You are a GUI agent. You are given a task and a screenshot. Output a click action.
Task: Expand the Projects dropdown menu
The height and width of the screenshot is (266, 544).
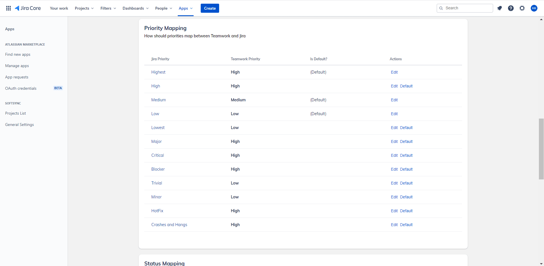[x=84, y=8]
